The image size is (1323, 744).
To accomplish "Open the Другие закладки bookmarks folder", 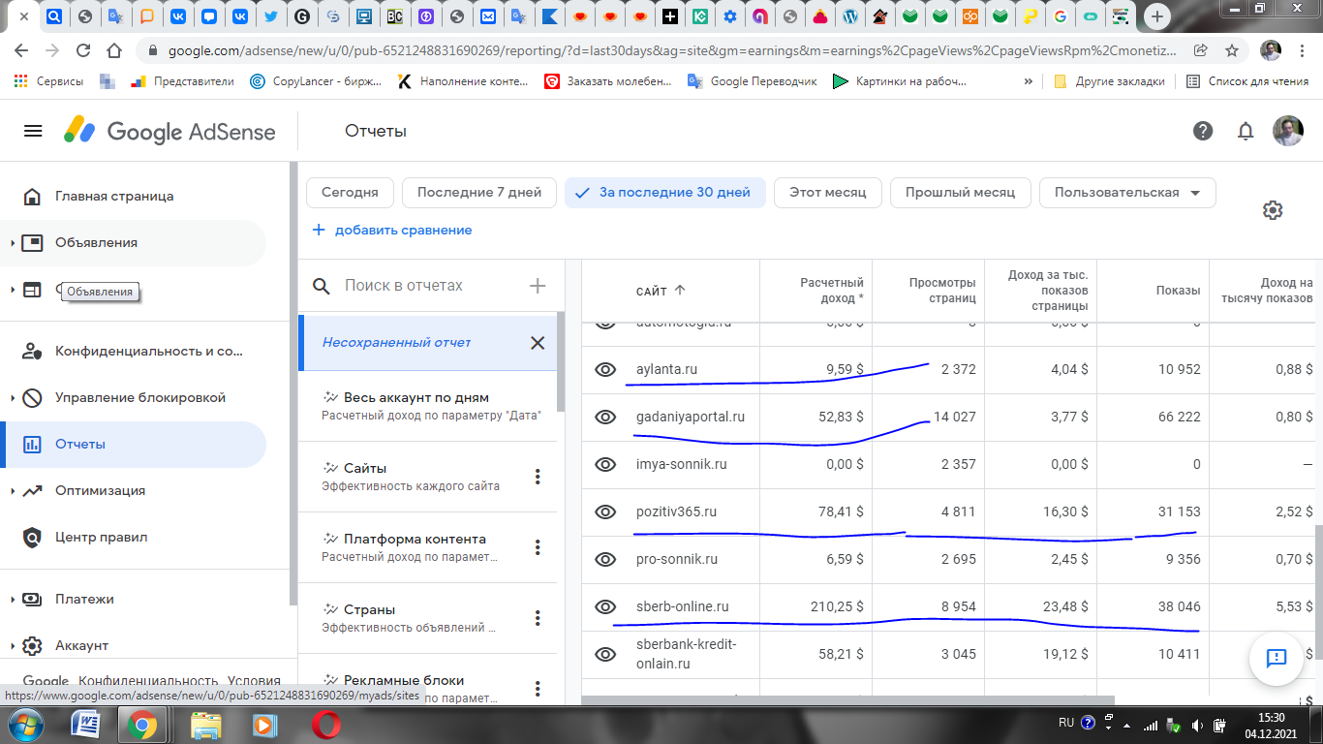I will (x=1109, y=81).
